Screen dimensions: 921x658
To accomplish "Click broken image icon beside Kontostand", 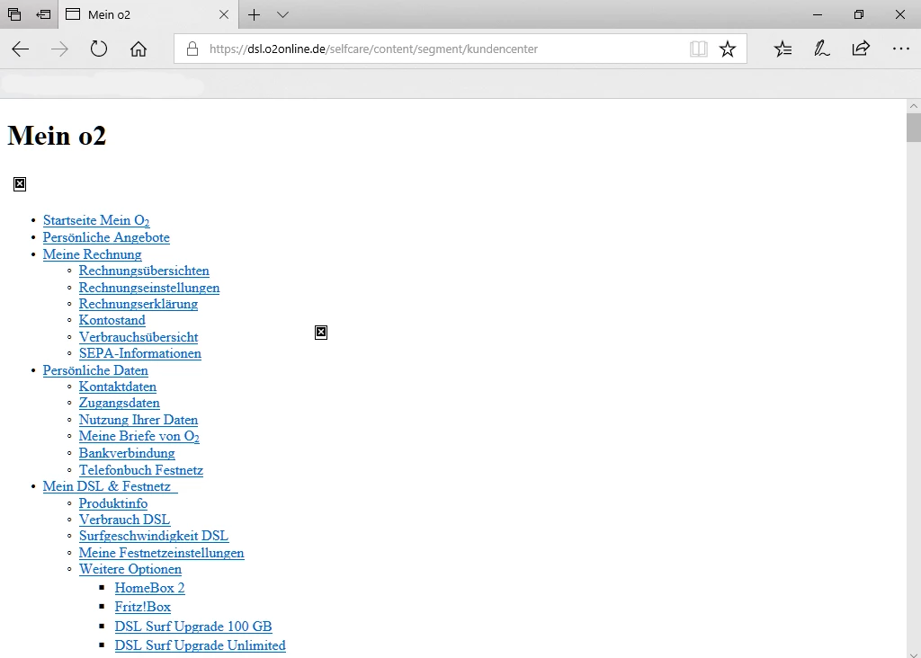I will click(x=321, y=333).
